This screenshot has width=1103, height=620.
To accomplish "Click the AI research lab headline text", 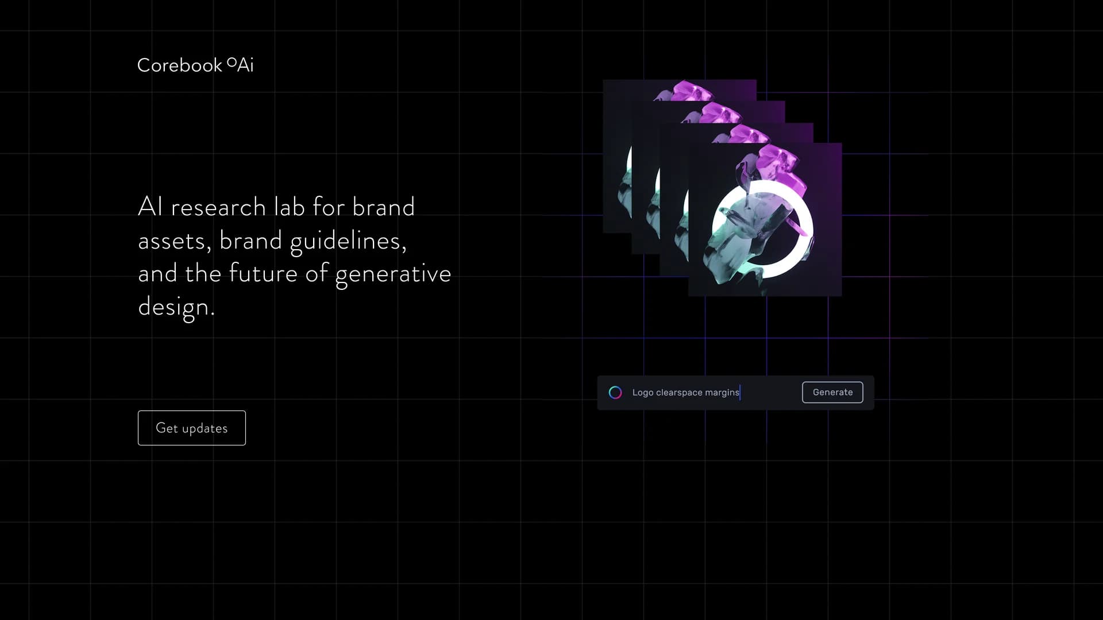I will click(x=295, y=257).
